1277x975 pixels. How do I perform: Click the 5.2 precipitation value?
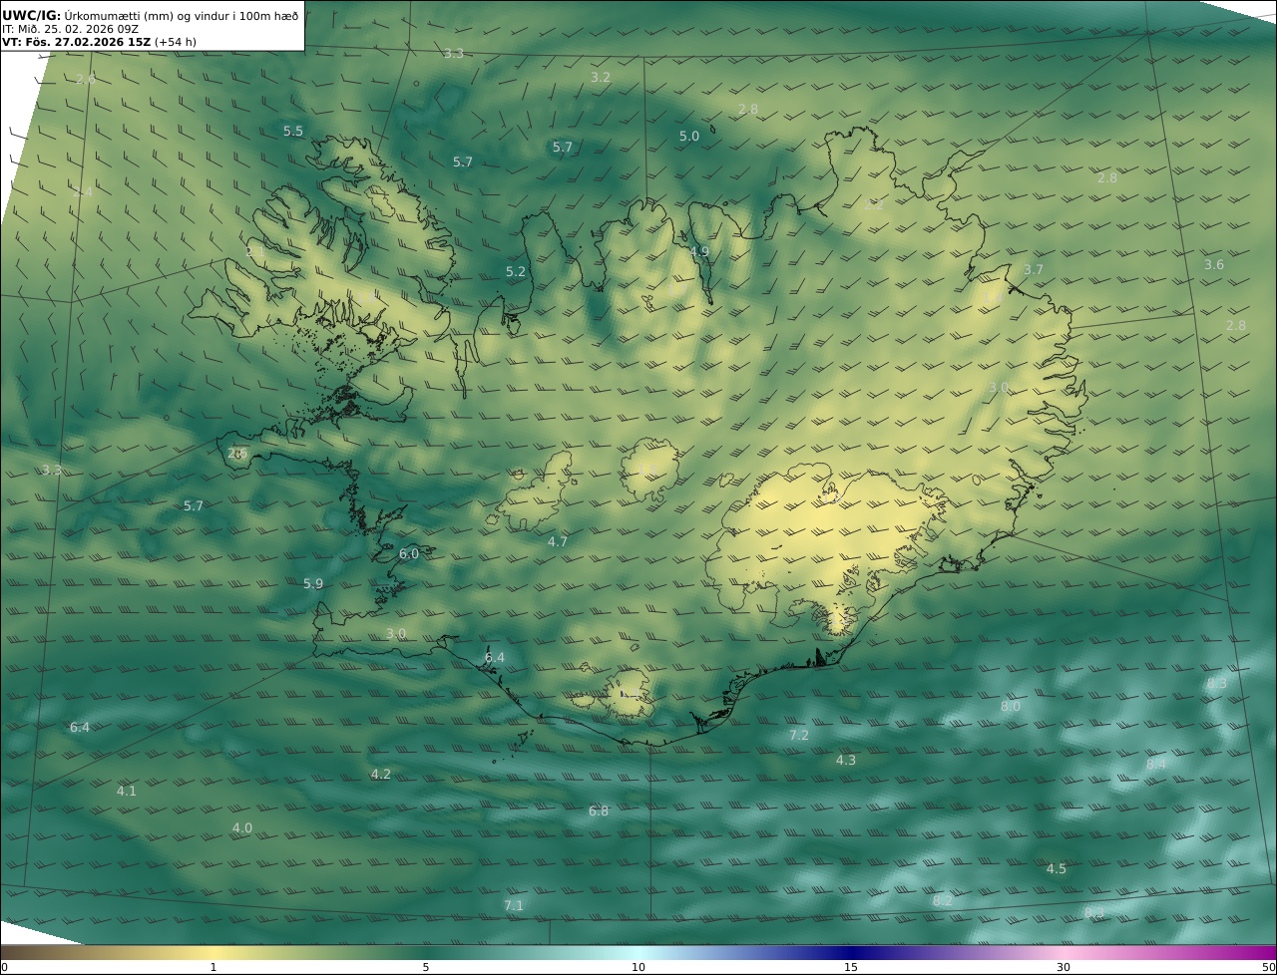pyautogui.click(x=516, y=271)
